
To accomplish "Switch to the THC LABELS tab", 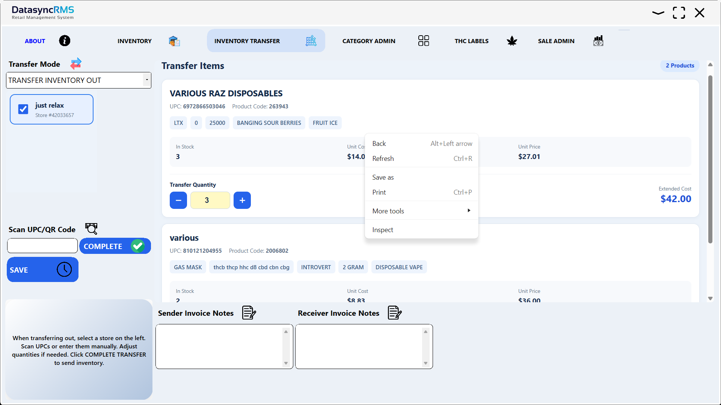I will [x=472, y=41].
